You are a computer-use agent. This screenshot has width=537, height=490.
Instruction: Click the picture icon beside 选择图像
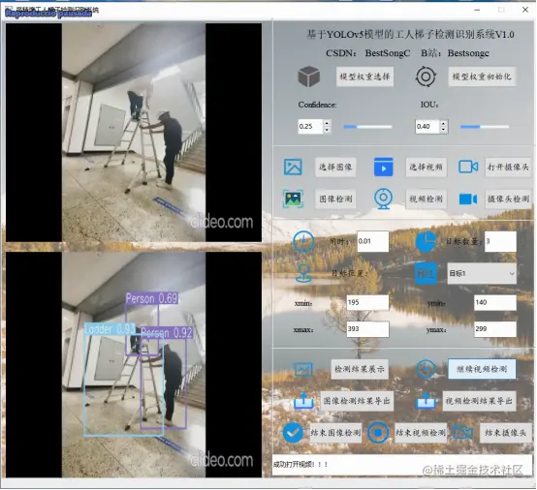293,167
